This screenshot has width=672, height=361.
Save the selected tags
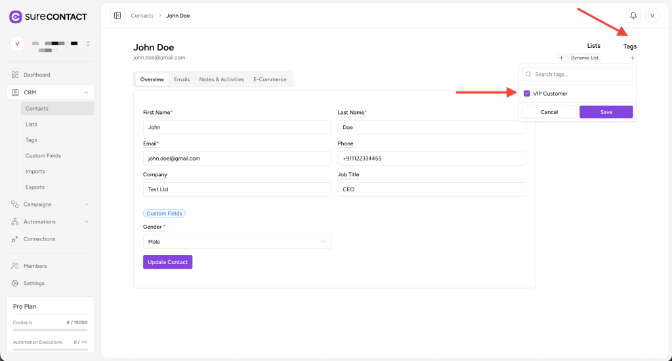coord(606,112)
